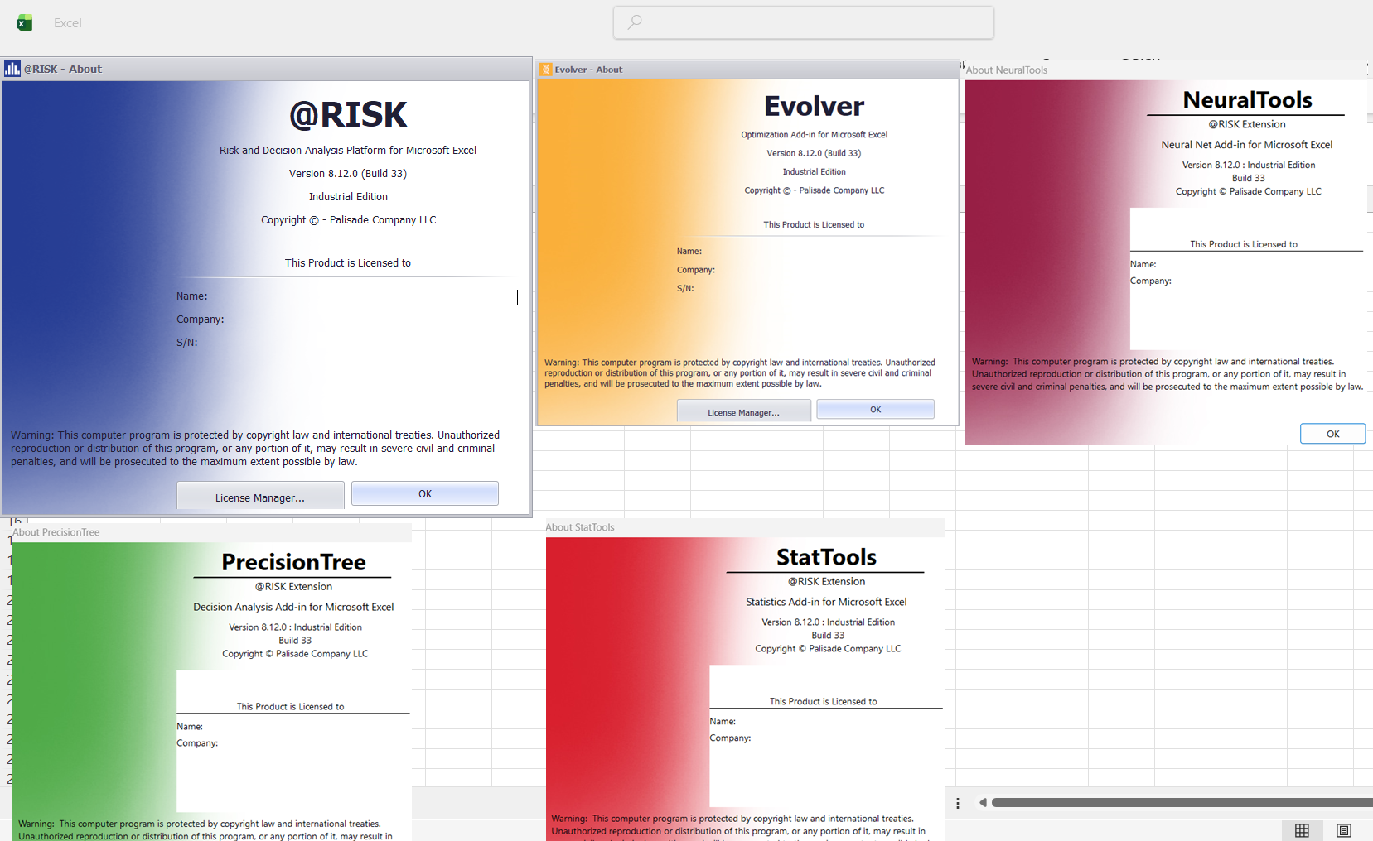Click the large 'Evolver' heading
This screenshot has width=1373, height=841.
coord(814,106)
